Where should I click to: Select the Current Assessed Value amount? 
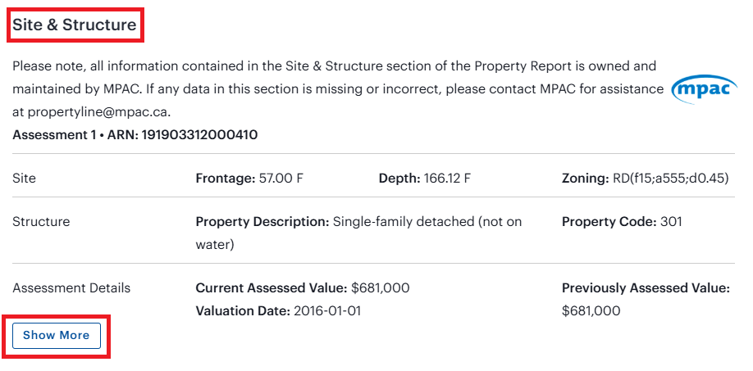(x=380, y=287)
